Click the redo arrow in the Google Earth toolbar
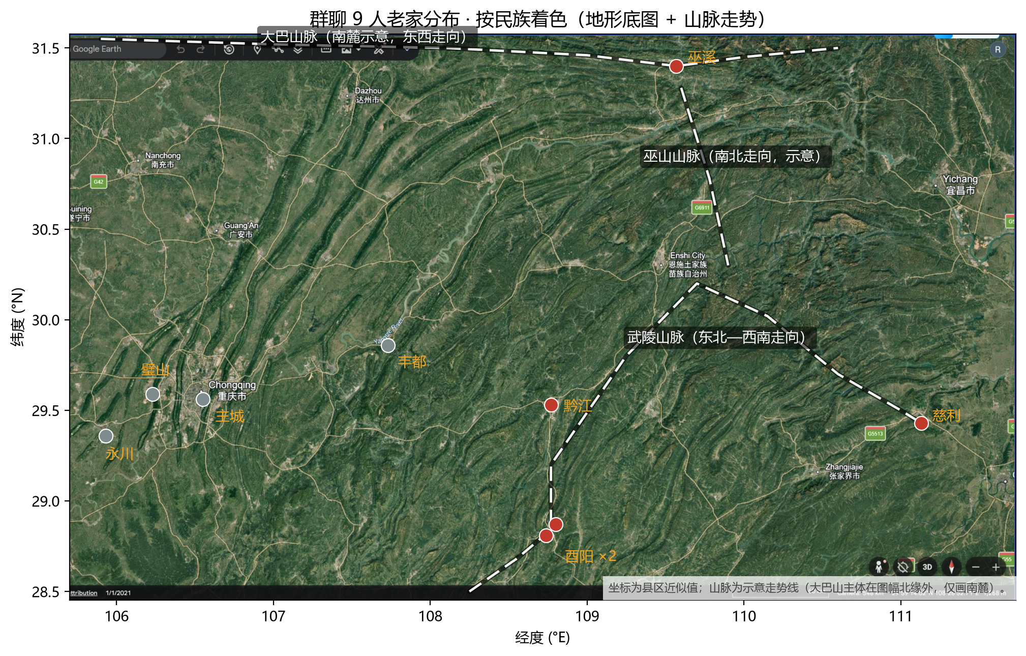This screenshot has height=656, width=1026. point(200,49)
